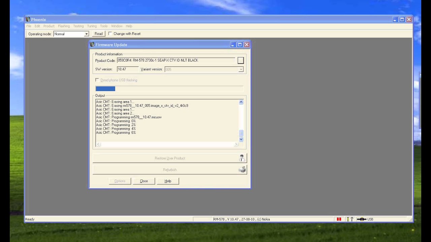
Task: Click the Phoenix window resize grip
Action: coord(410,219)
